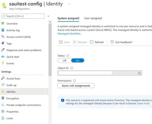Copy the Object ID to clipboard
Image resolution: width=152 pixels, height=124 pixels.
click(x=139, y=73)
